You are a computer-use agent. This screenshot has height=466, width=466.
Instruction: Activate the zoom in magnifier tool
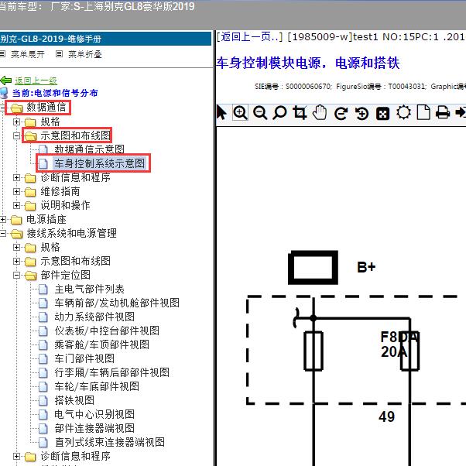pos(240,113)
